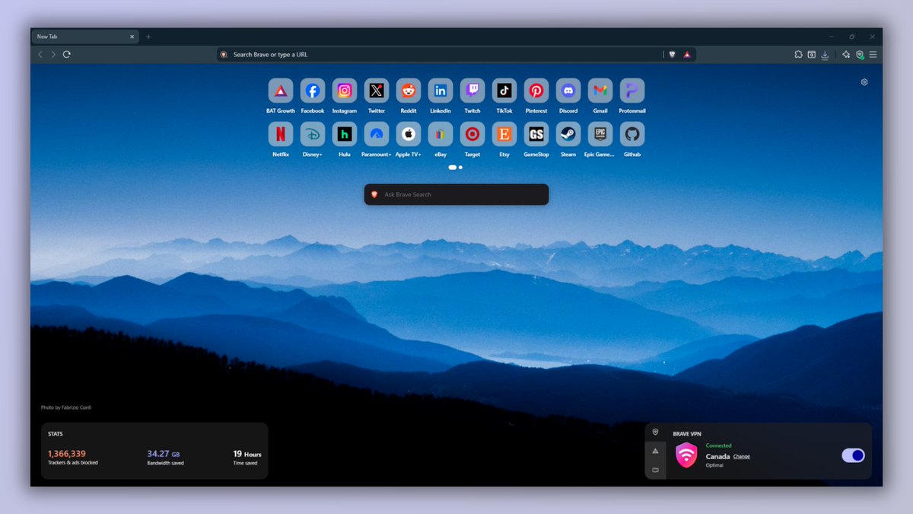This screenshot has width=913, height=514.
Task: Click the pink Brave VPN shield logo
Action: 686,455
